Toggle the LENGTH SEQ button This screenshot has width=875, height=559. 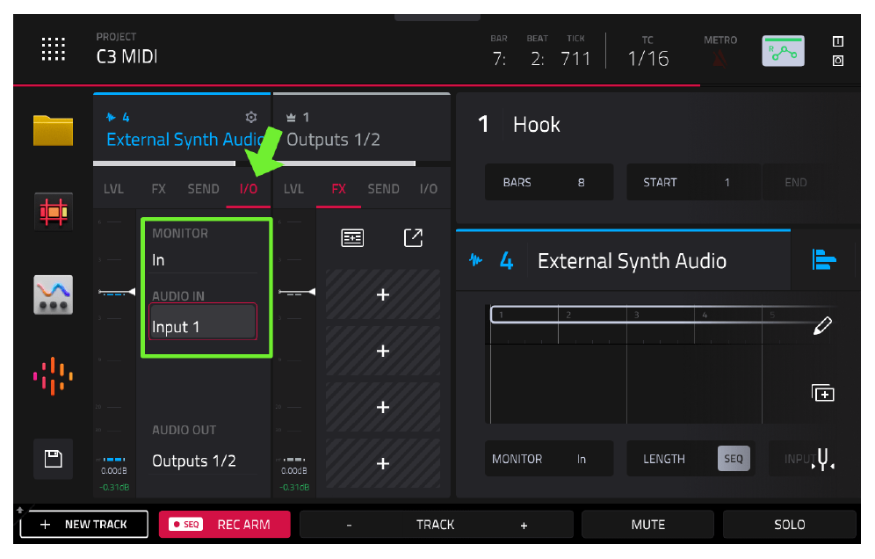(x=734, y=459)
